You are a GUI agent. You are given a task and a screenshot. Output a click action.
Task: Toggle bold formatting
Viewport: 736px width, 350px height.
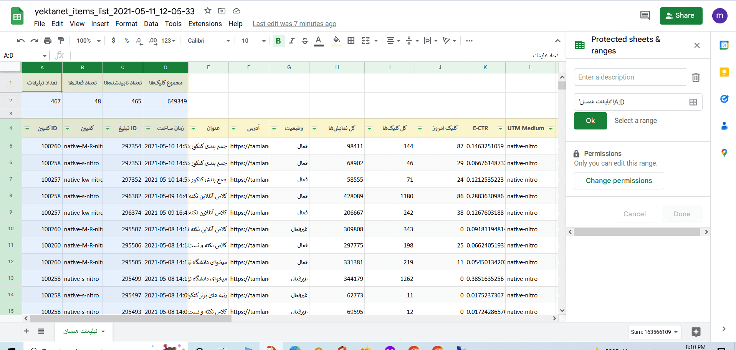pyautogui.click(x=278, y=41)
